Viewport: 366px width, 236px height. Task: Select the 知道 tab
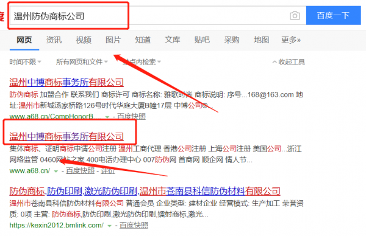143,40
